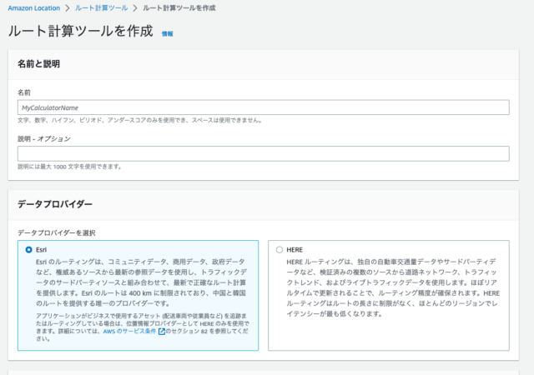The height and width of the screenshot is (375, 534).
Task: Click the 名前と説明 section heading
Action: pos(39,64)
